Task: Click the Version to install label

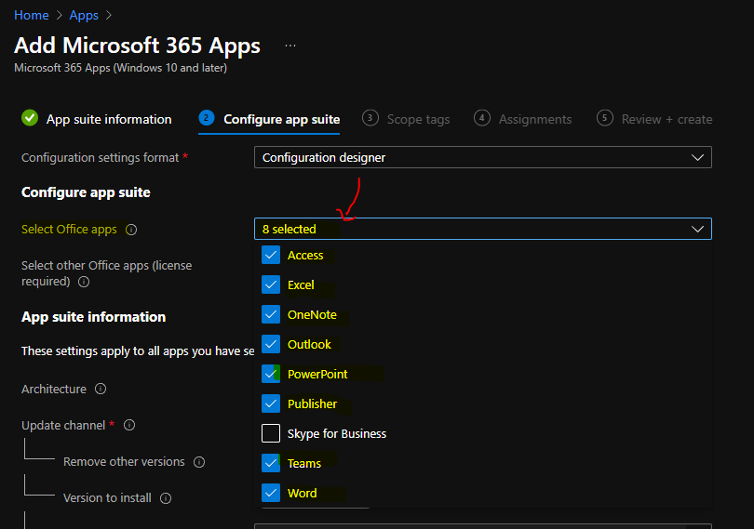Action: 107,498
